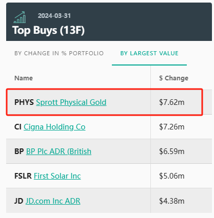
Task: Open the First Solar Inc link
Action: click(57, 176)
